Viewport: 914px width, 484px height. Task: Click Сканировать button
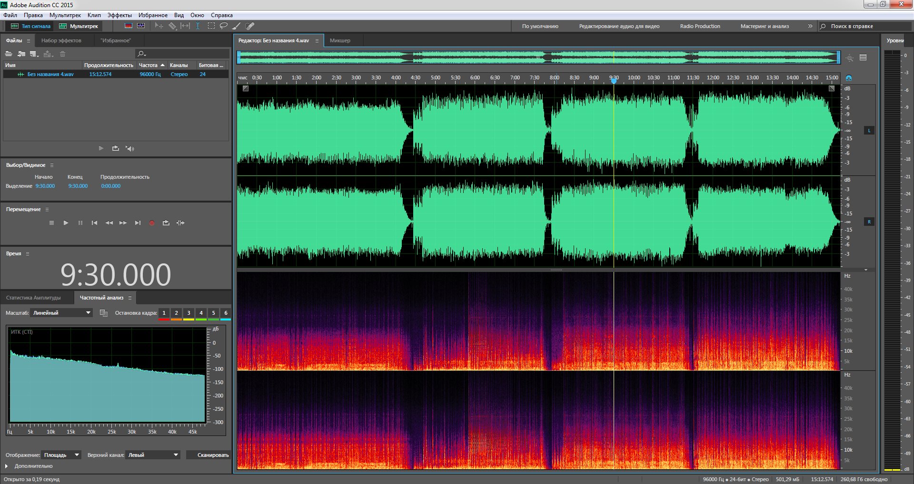[209, 455]
